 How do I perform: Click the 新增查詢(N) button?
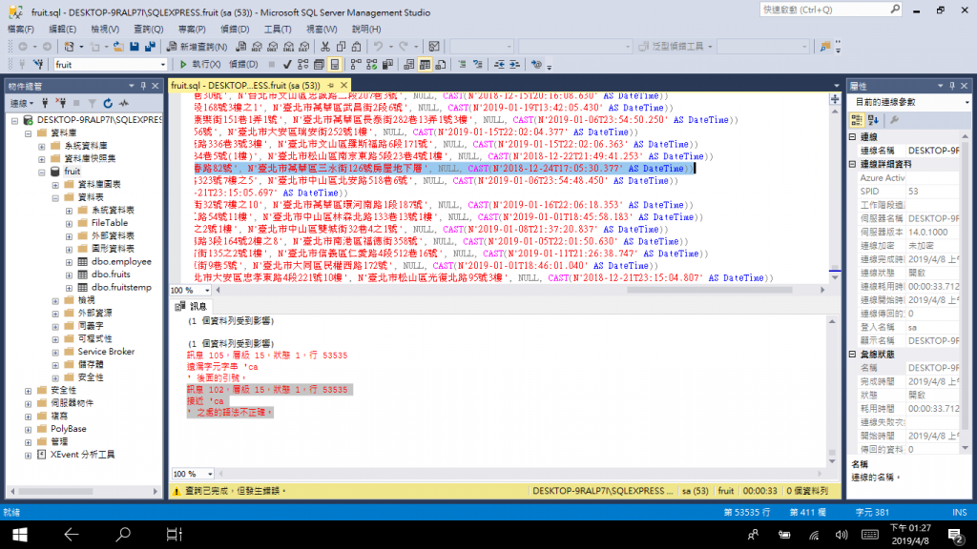click(x=197, y=47)
